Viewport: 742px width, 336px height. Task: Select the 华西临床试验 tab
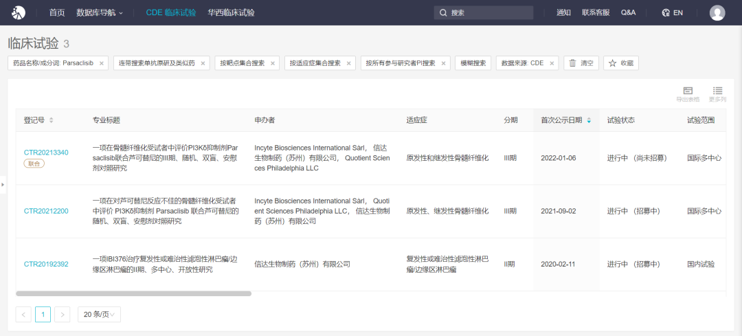click(231, 13)
